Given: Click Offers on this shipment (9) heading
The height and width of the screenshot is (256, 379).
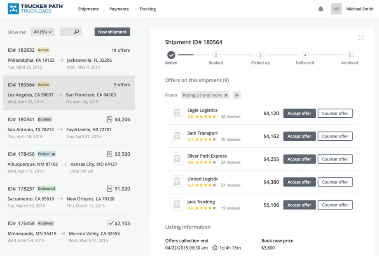Looking at the screenshot, I should tap(197, 80).
